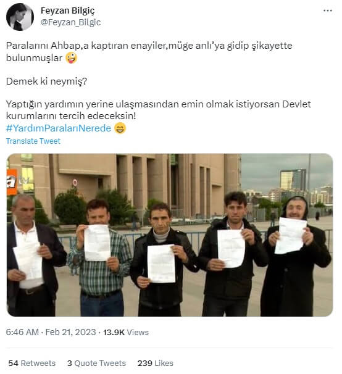Click the man in the plaid shirt in the photo

(99, 257)
